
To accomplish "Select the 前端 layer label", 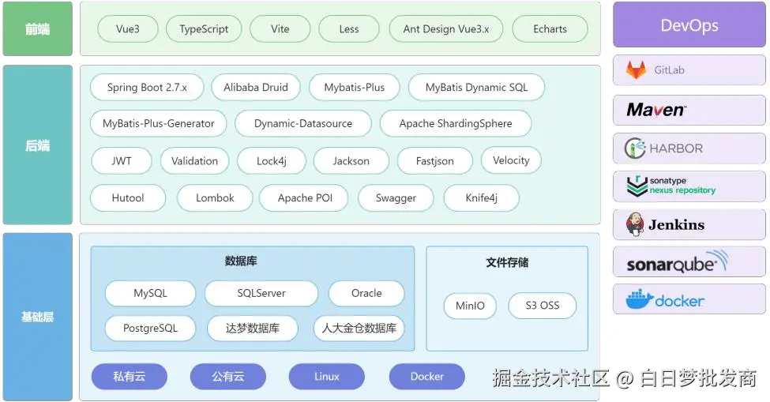I will click(37, 29).
